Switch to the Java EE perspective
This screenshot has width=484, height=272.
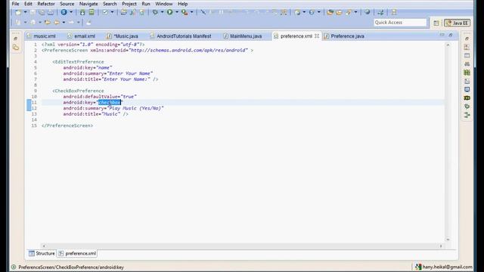(457, 23)
